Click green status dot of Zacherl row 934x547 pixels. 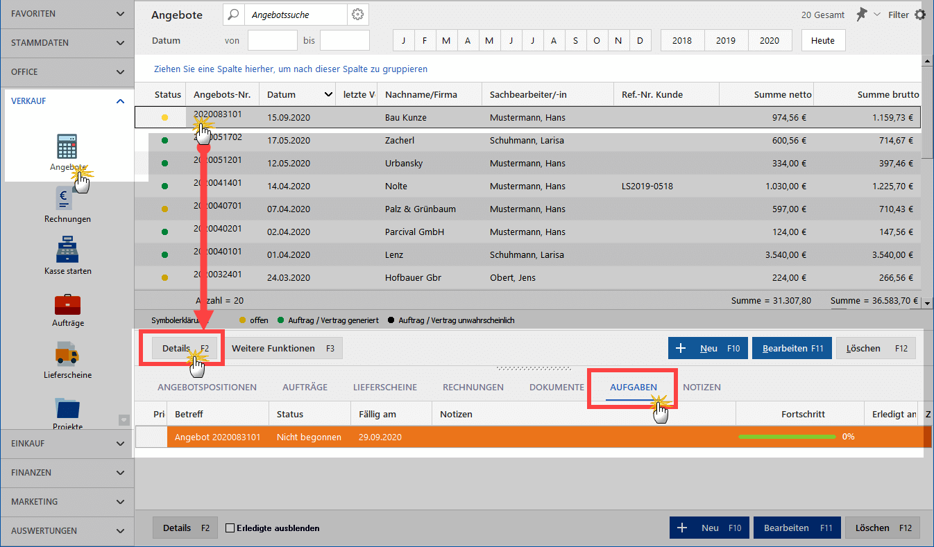click(164, 141)
